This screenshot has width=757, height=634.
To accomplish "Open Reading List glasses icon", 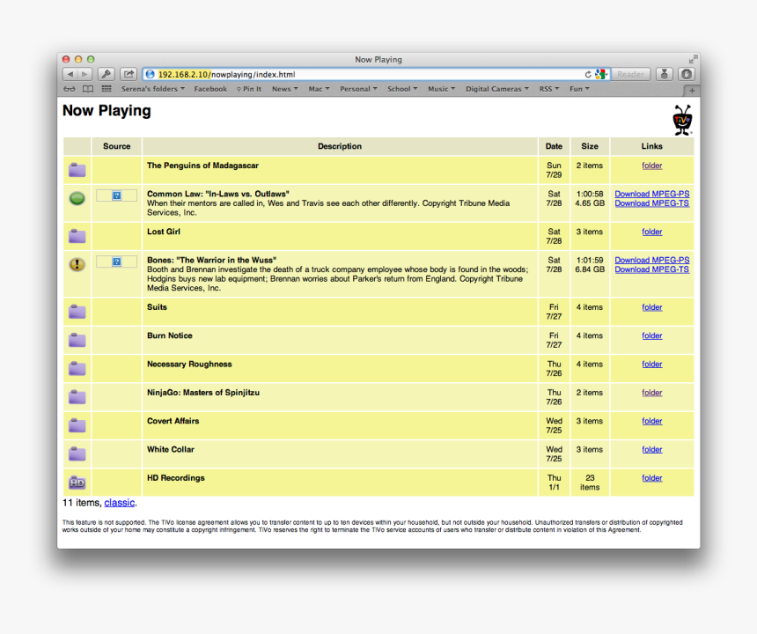I will 70,89.
